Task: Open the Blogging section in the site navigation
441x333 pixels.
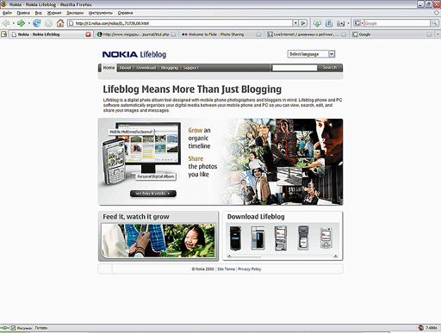Action: [x=170, y=68]
